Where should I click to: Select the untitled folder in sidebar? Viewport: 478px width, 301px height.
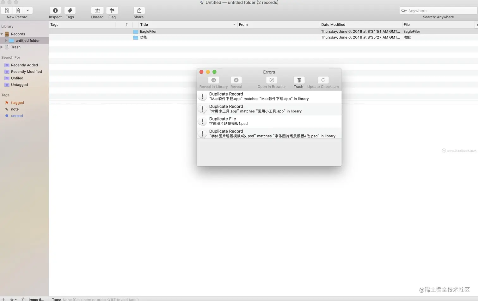coord(28,40)
